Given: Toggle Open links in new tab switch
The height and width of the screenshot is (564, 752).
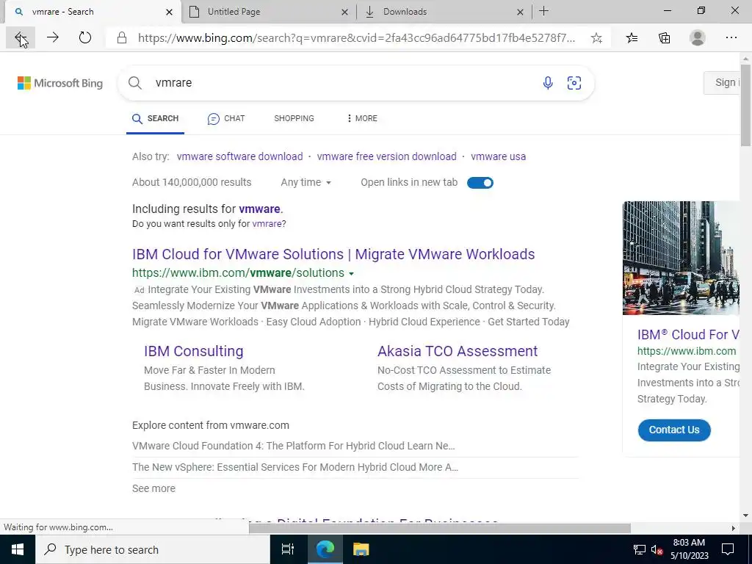Looking at the screenshot, I should click(480, 183).
